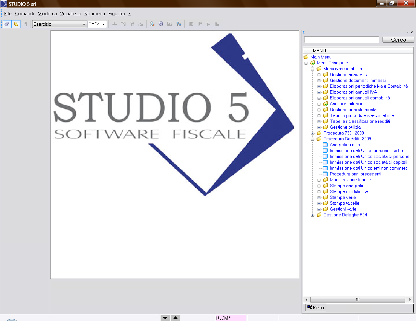416x321 pixels.
Task: Expand the Gestione anagrafici node
Action: (x=319, y=75)
